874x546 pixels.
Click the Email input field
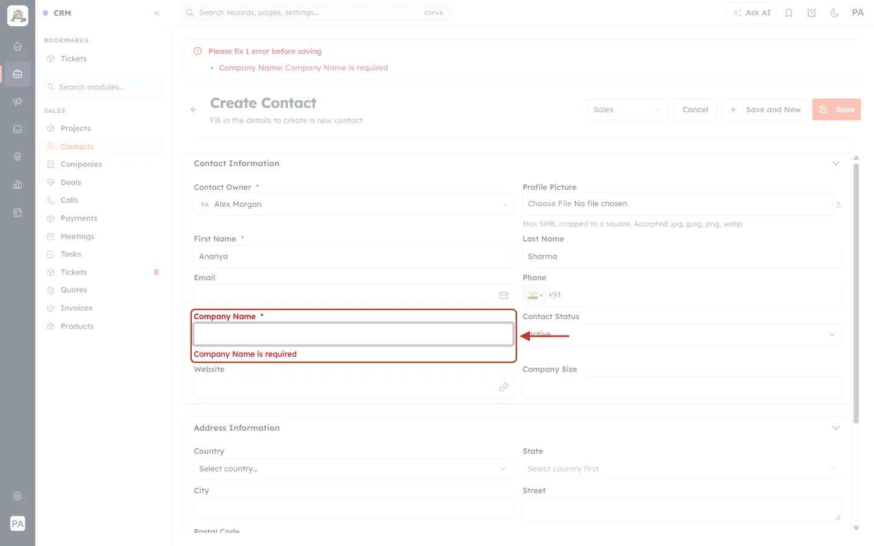(353, 295)
